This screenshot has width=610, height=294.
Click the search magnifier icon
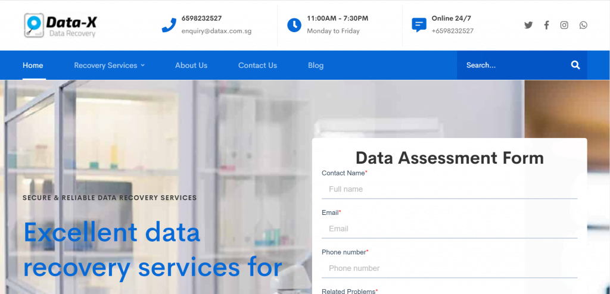pyautogui.click(x=575, y=65)
